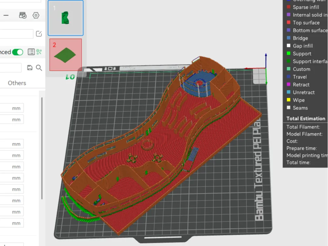Screen dimensions: 328x246
Task: Switch to the Others tab
Action: 17,83
